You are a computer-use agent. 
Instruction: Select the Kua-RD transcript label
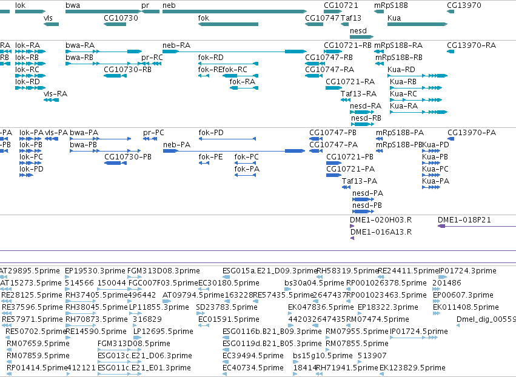pyautogui.click(x=401, y=70)
